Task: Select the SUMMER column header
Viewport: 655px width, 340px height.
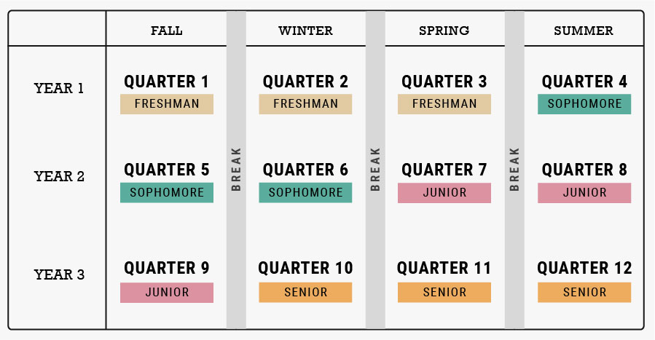Action: (584, 31)
